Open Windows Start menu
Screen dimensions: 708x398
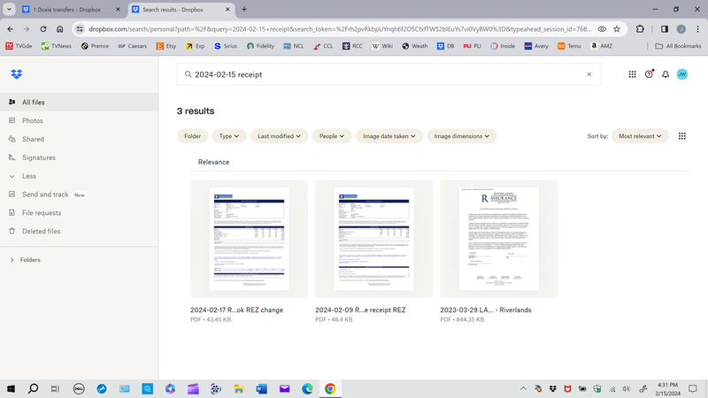click(11, 388)
